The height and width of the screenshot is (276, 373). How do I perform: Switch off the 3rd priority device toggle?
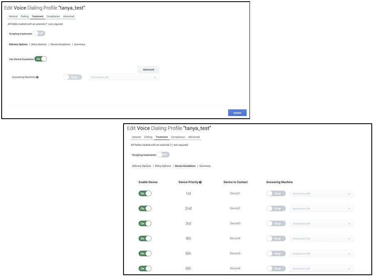(145, 223)
